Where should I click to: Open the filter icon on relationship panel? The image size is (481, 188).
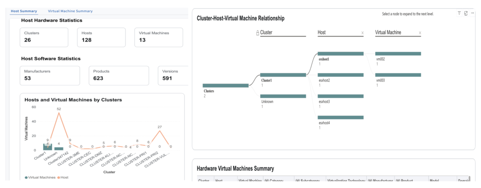tap(459, 13)
